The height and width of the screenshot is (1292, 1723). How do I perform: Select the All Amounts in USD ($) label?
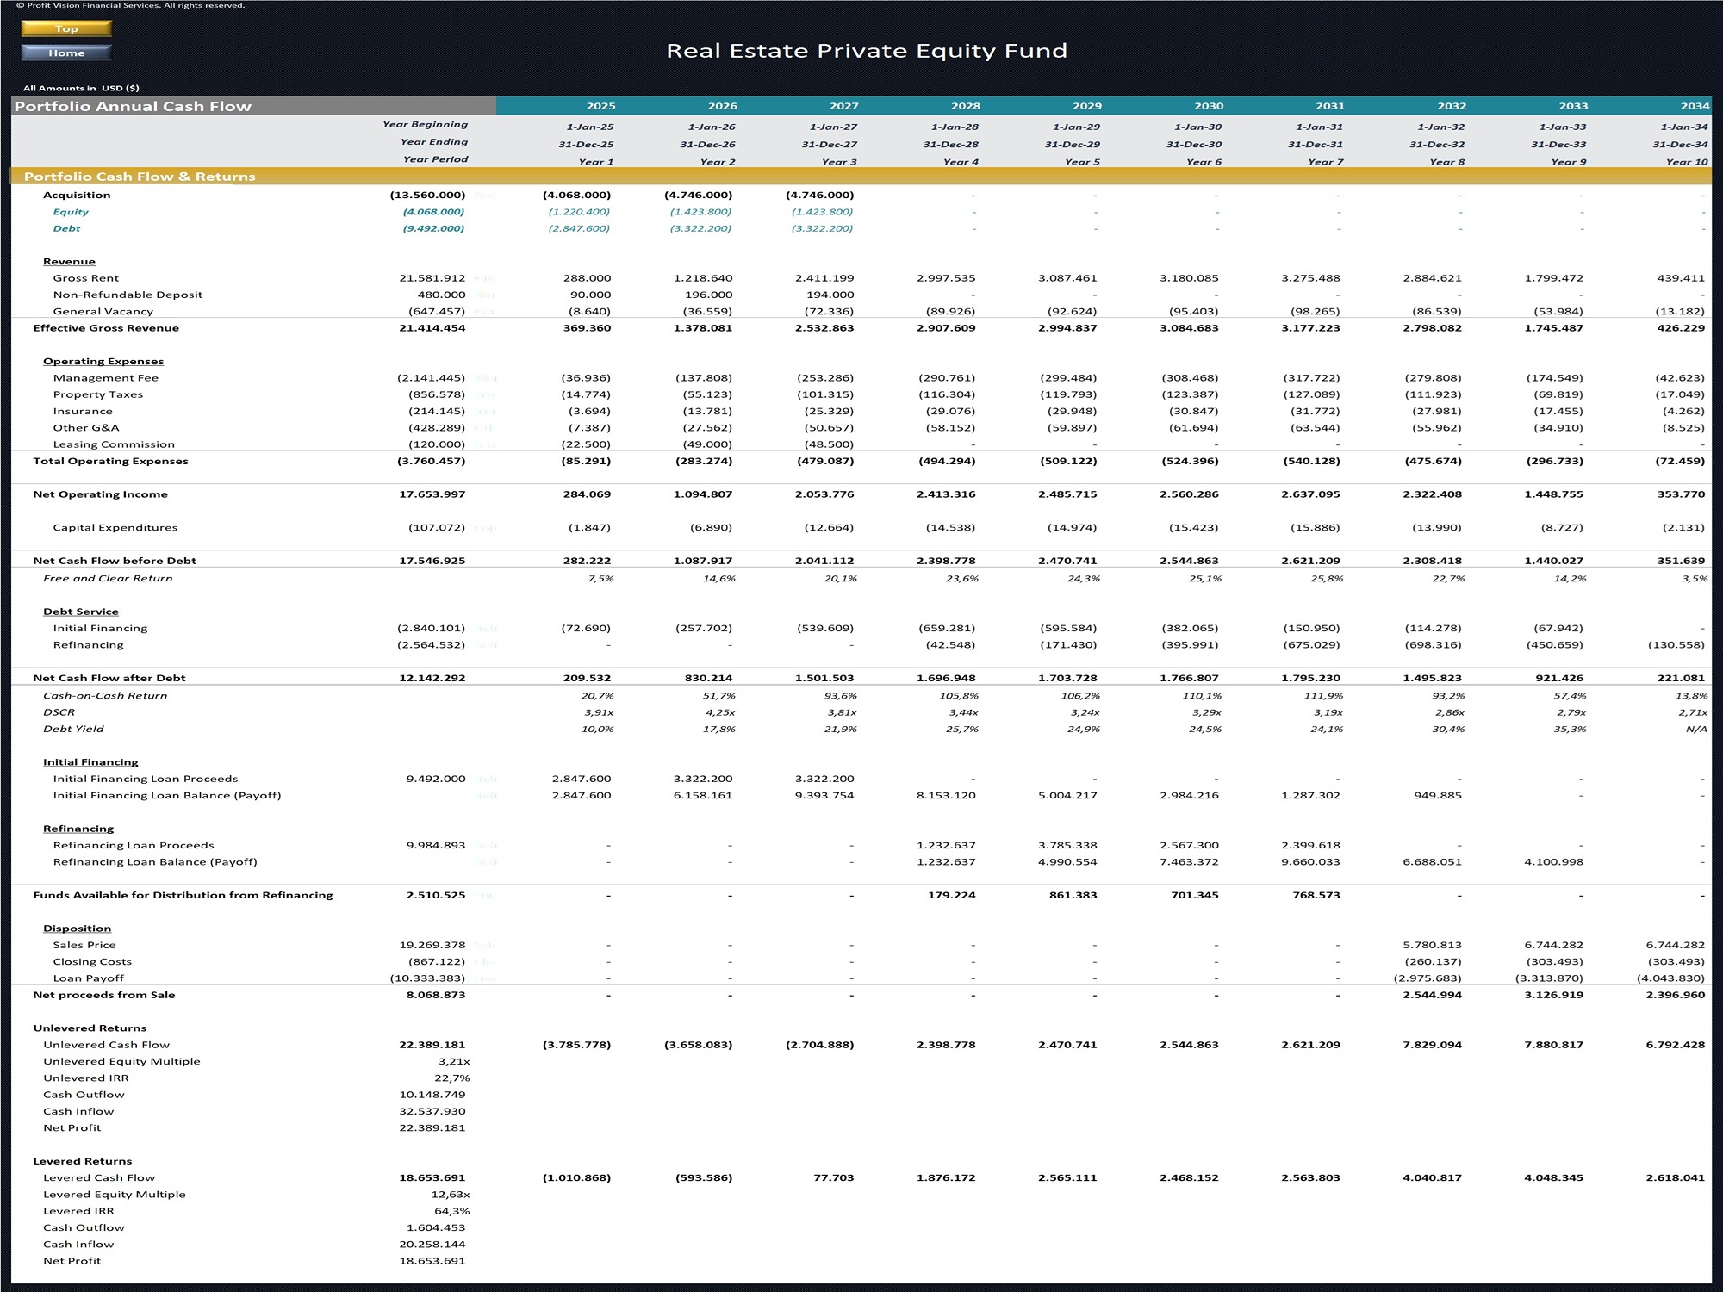click(81, 88)
